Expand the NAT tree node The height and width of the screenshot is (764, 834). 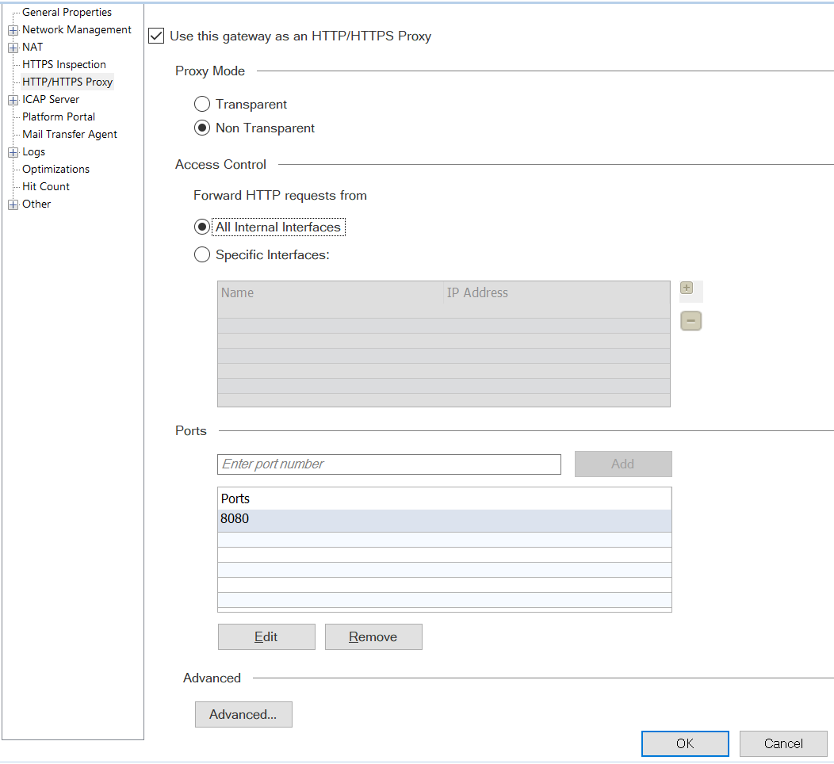[x=13, y=48]
